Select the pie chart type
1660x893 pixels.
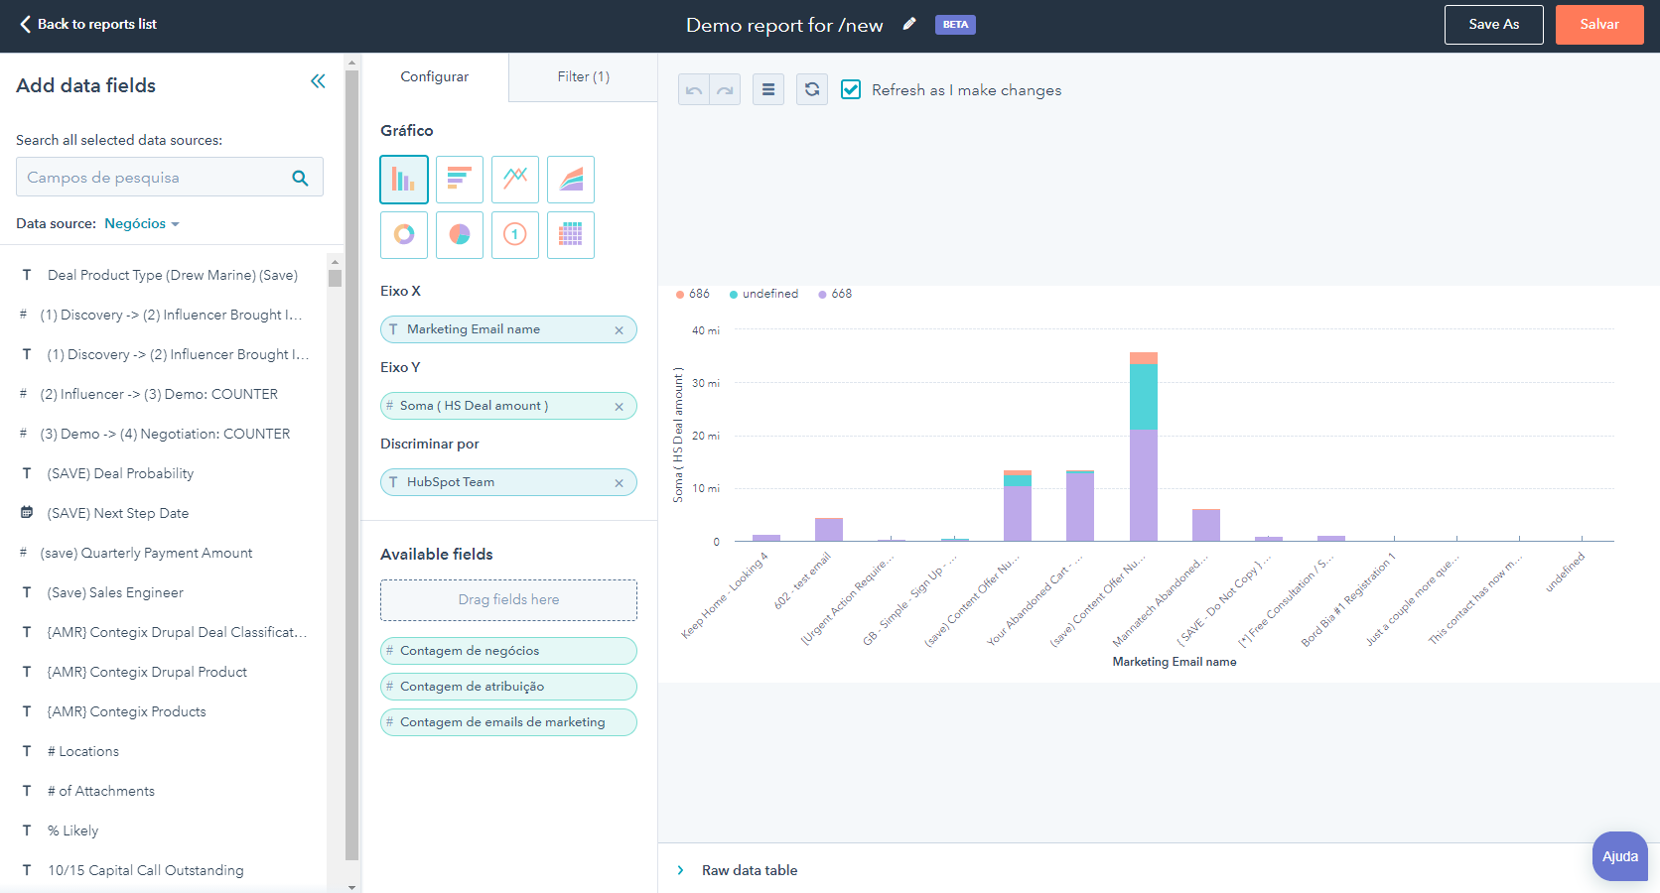[459, 235]
